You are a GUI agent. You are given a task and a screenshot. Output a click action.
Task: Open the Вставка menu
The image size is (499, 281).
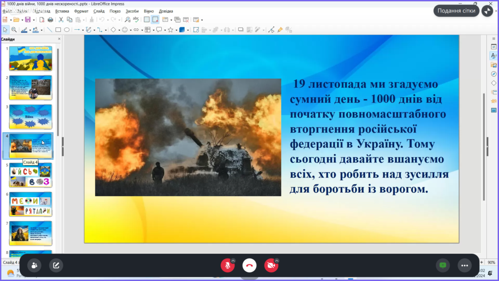point(62,11)
